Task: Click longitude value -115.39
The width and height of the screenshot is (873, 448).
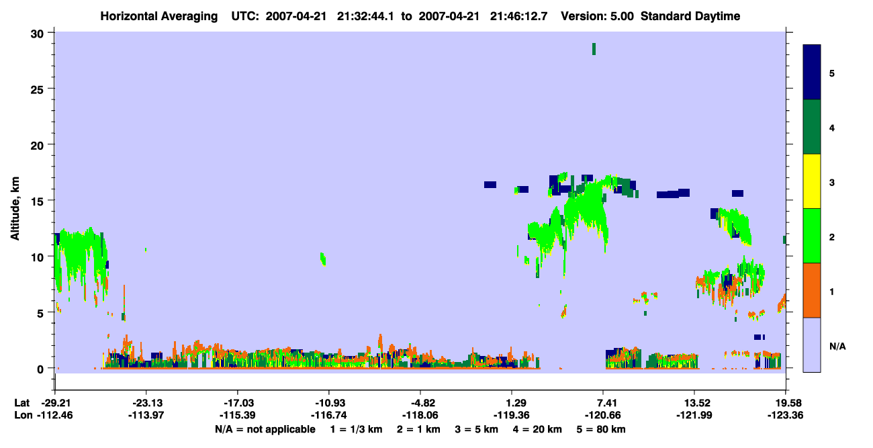Action: pyautogui.click(x=237, y=415)
